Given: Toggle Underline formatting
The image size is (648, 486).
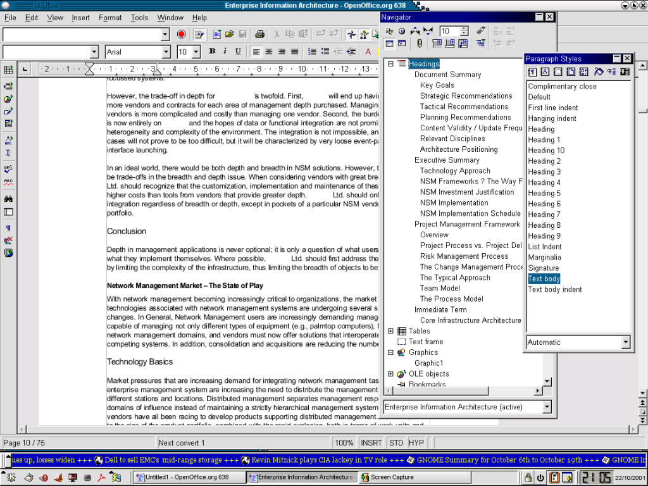Looking at the screenshot, I should click(238, 52).
